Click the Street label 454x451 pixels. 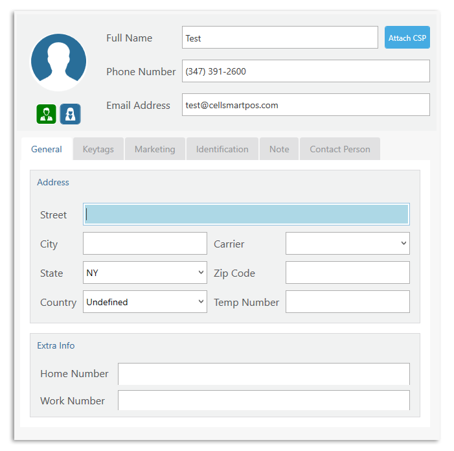click(53, 215)
